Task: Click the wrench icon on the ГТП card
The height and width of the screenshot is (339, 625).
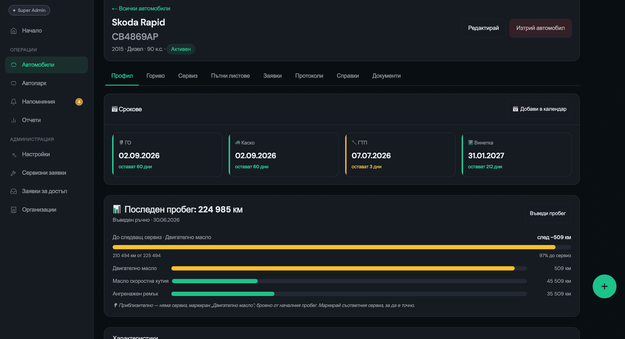Action: [x=354, y=143]
